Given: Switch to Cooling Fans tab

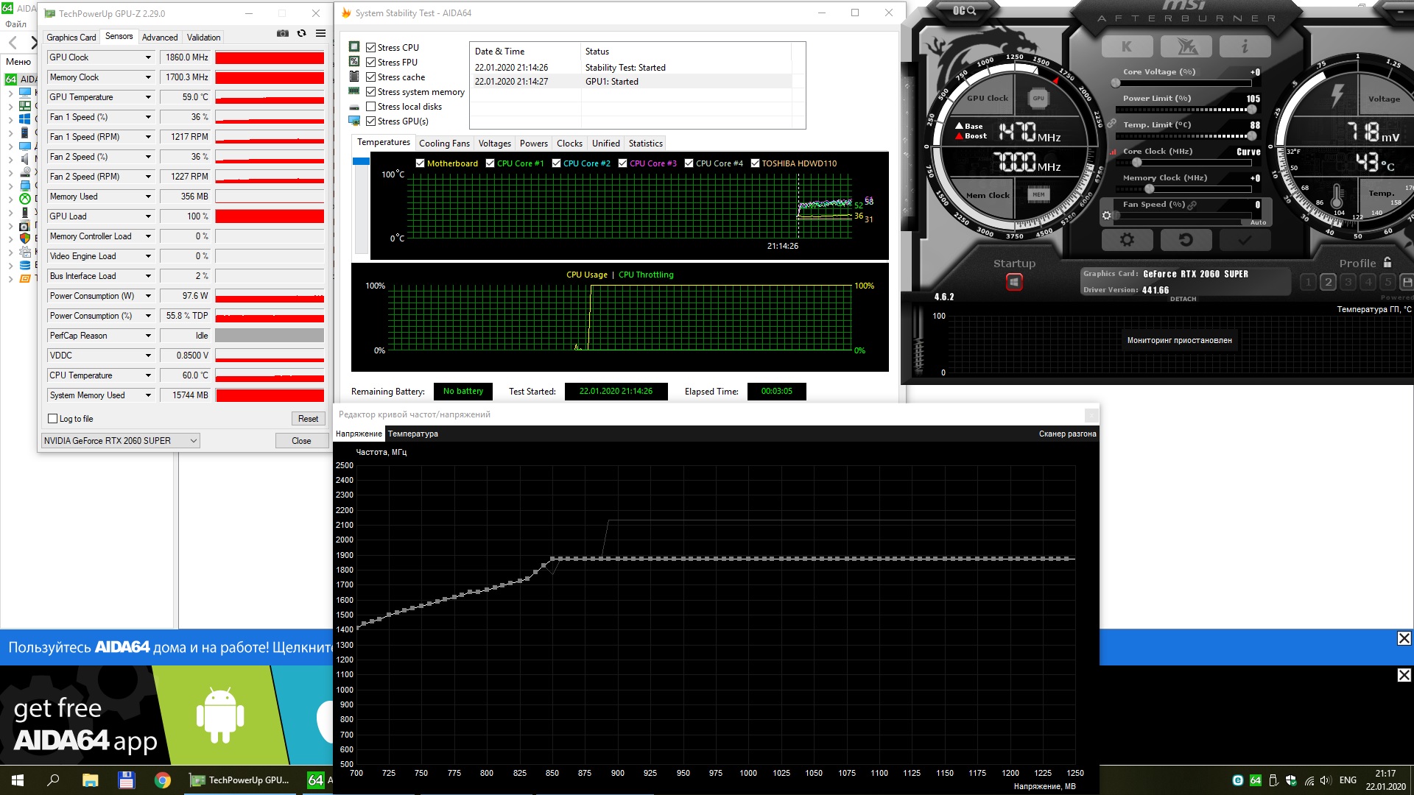Looking at the screenshot, I should (444, 144).
